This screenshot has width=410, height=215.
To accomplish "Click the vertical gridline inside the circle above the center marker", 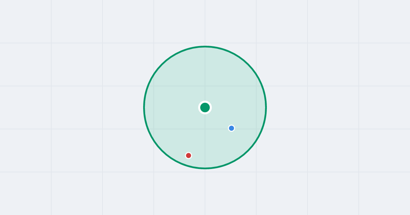I will 205,73.
